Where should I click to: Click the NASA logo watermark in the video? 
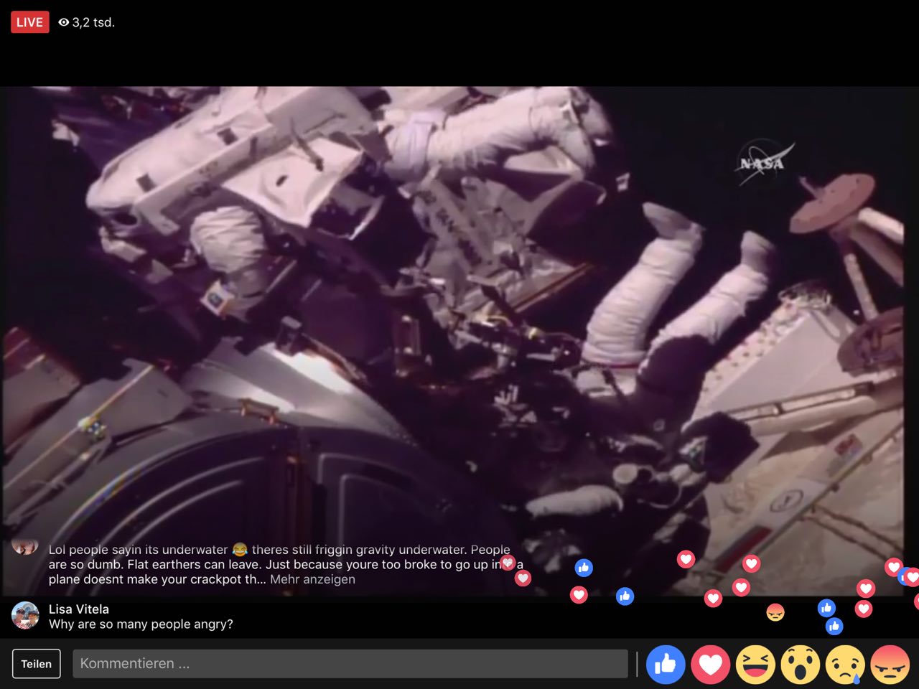click(x=764, y=163)
